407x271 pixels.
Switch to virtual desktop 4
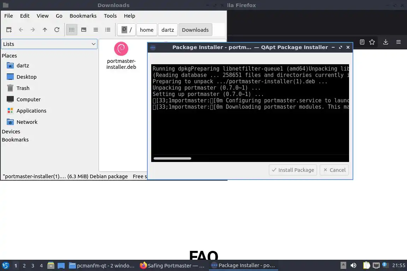click(41, 266)
